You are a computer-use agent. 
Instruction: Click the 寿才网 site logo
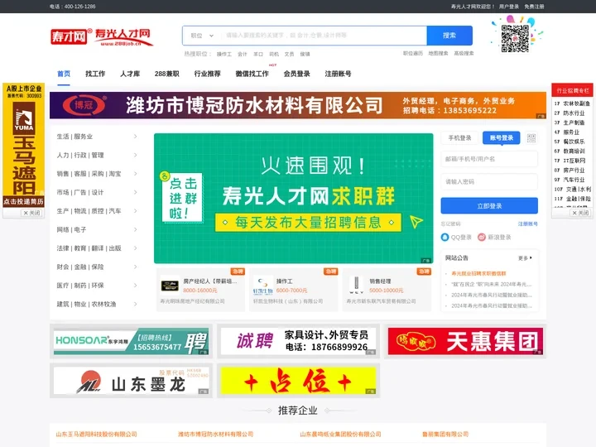tap(102, 37)
